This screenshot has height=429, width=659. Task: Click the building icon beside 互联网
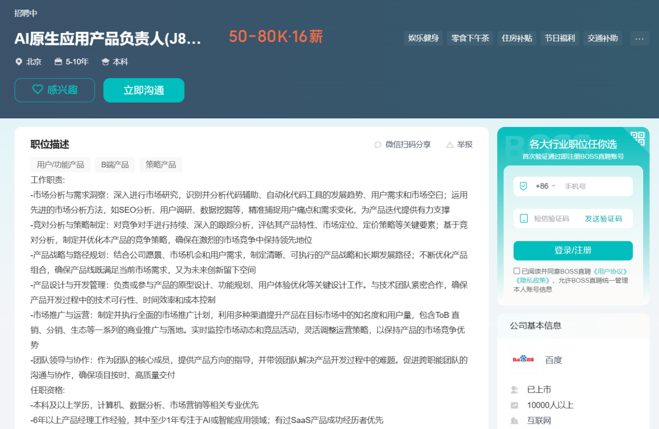click(514, 420)
